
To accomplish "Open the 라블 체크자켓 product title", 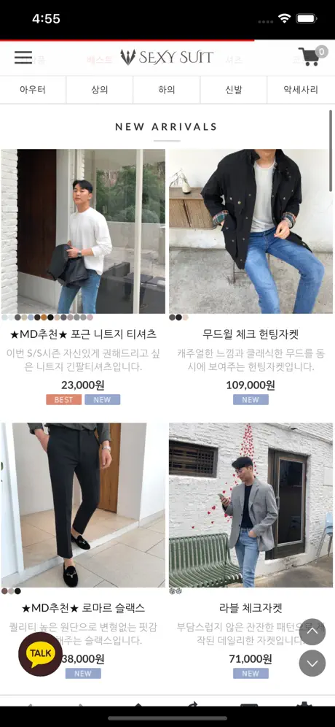I will tap(251, 608).
